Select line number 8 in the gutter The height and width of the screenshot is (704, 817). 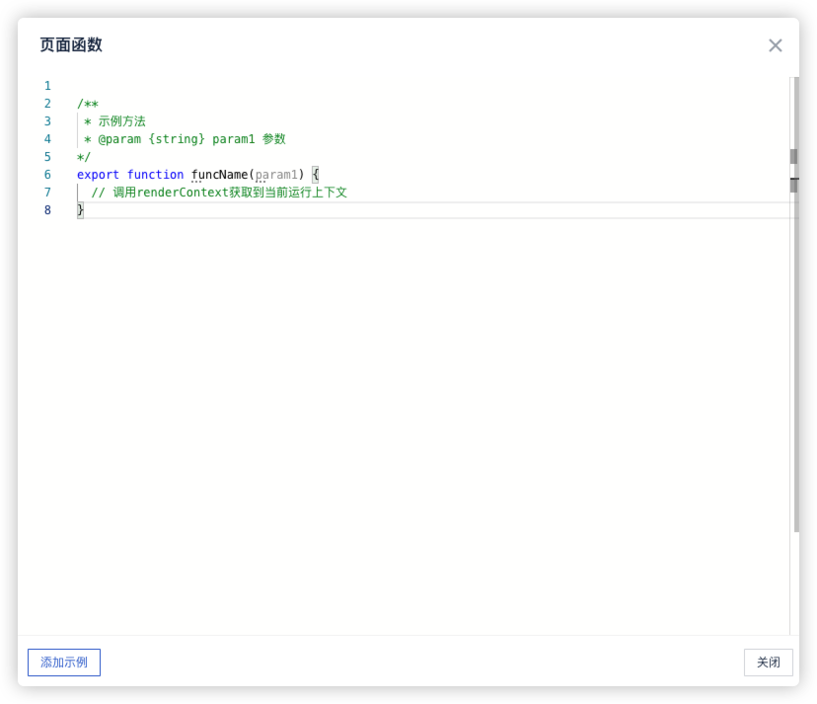47,210
